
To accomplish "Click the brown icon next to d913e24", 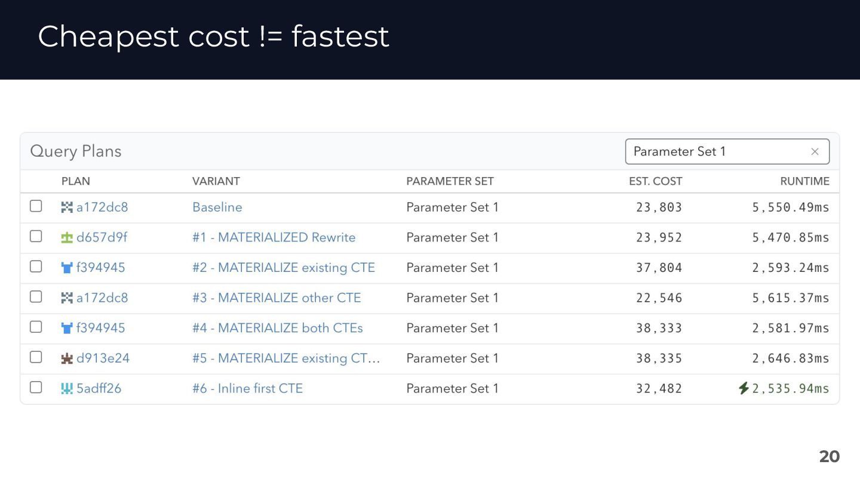I will point(67,358).
